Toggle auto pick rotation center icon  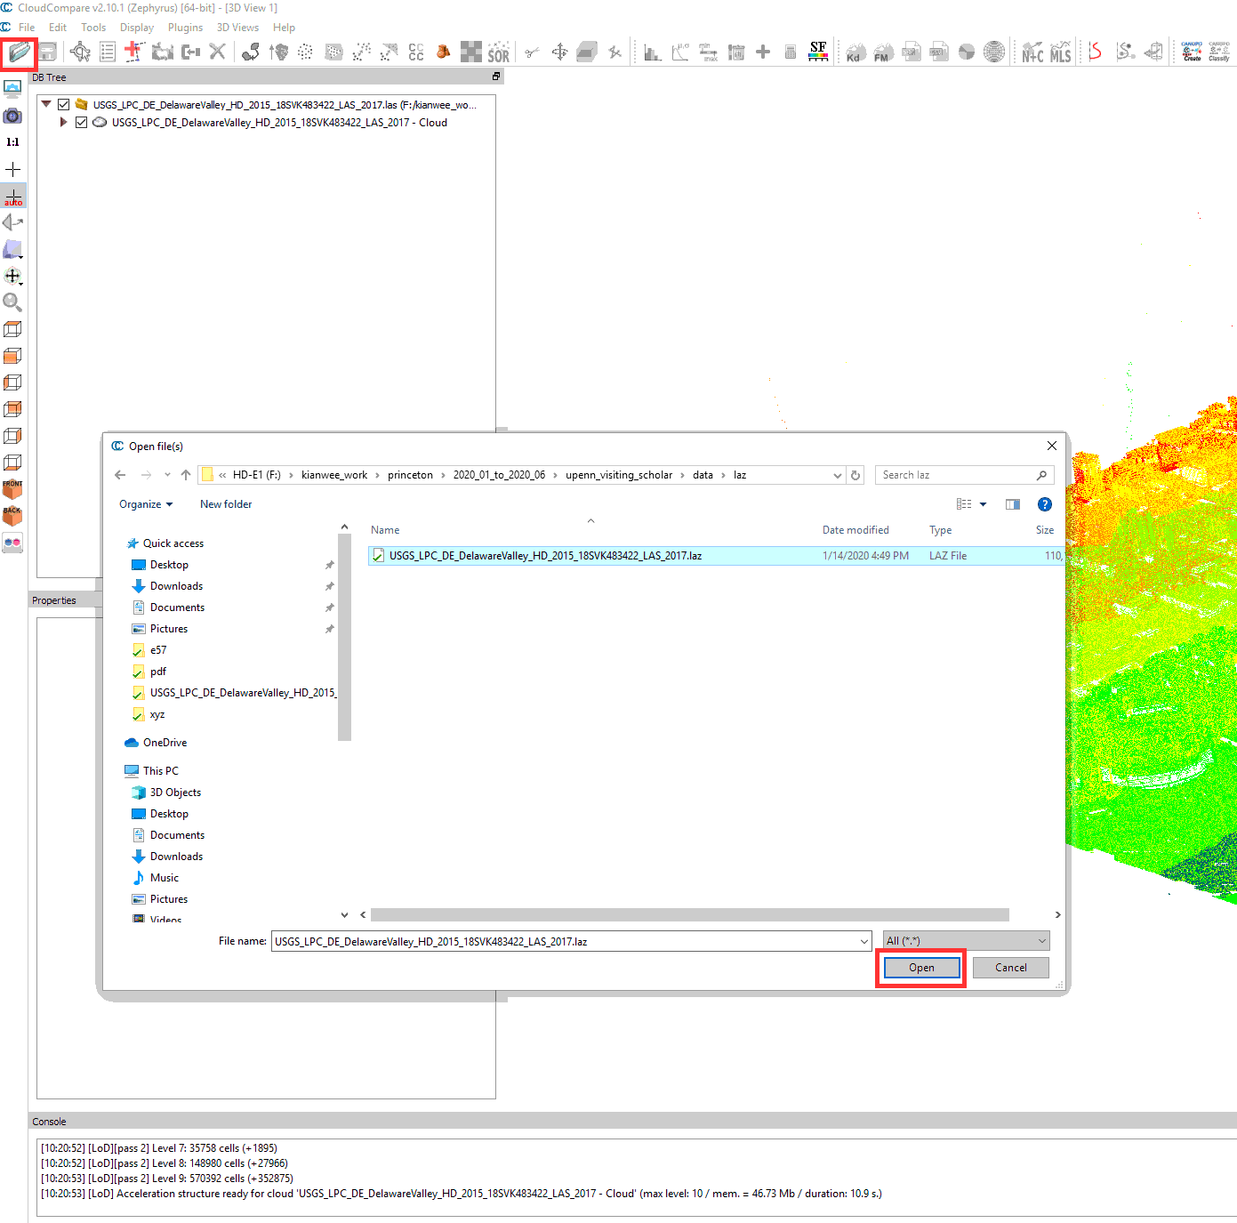(13, 197)
